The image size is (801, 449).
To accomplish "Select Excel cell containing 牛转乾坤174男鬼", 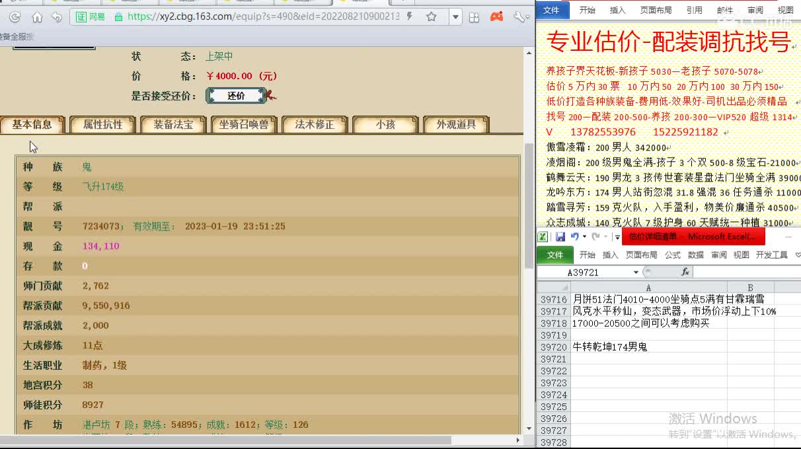I will (649, 347).
